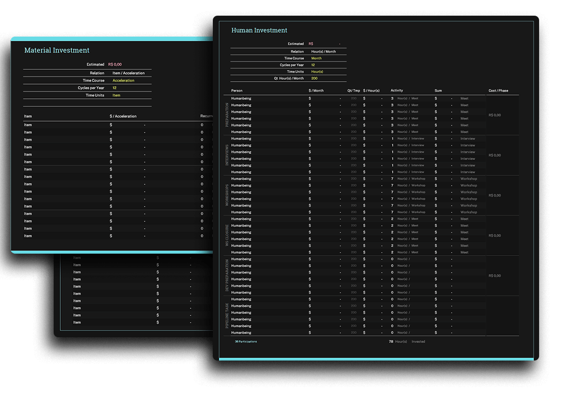Edit the Qt Hour(s) / Month value '200'
Image resolution: width=570 pixels, height=399 pixels.
(x=314, y=78)
